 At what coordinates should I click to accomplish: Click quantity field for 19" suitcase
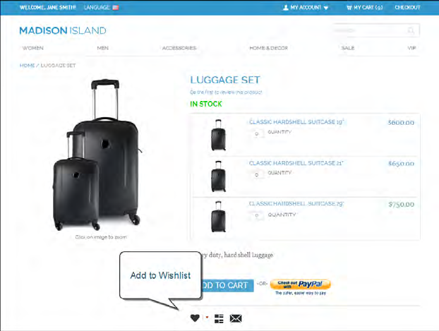click(x=257, y=134)
